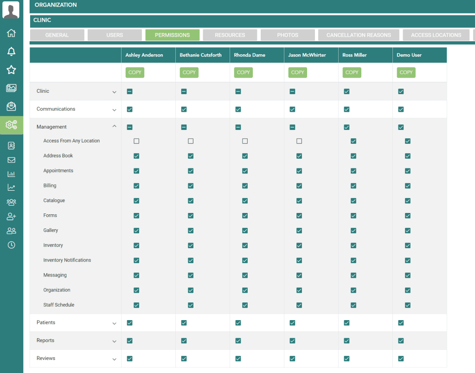Click Copy button under Jason McWhirter
Image resolution: width=475 pixels, height=373 pixels.
297,72
